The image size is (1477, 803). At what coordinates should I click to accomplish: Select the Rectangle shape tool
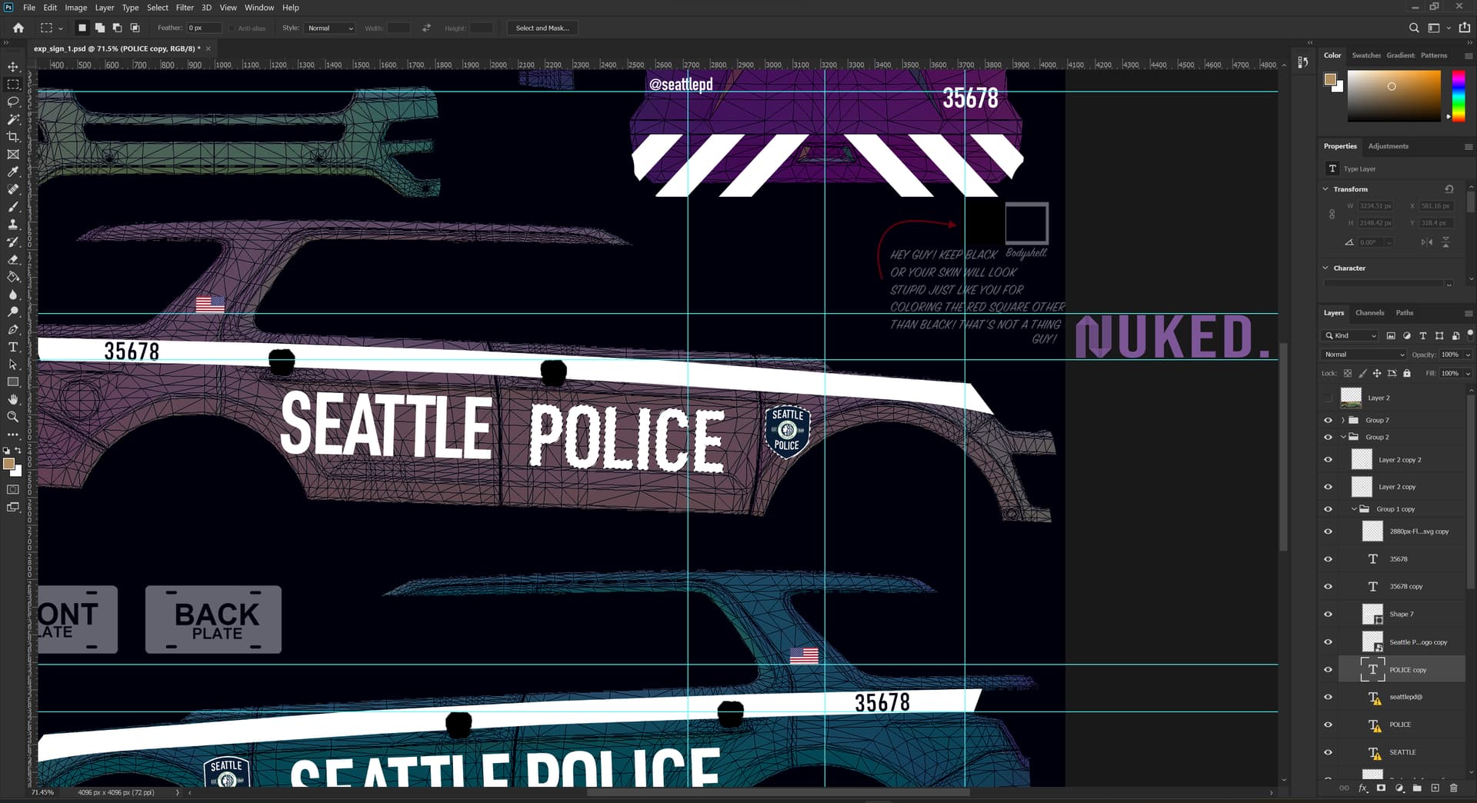[x=13, y=382]
